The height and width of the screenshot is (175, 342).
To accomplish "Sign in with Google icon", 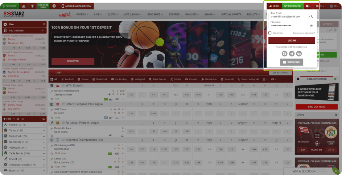I will (x=284, y=54).
